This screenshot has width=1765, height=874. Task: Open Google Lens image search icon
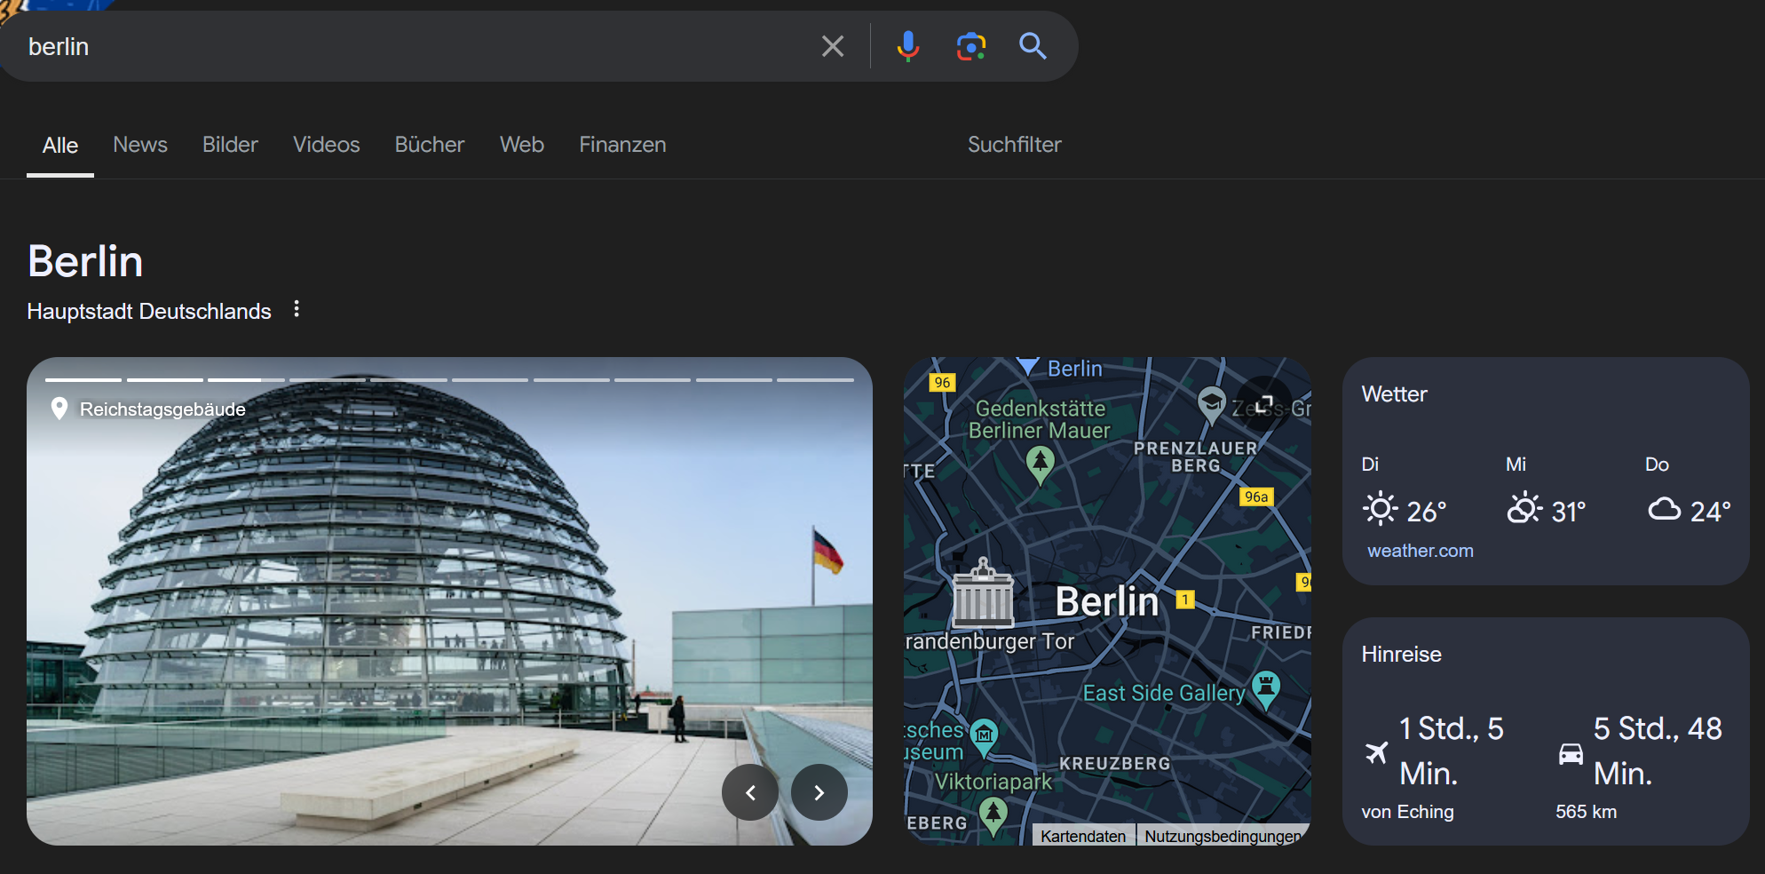coord(970,46)
